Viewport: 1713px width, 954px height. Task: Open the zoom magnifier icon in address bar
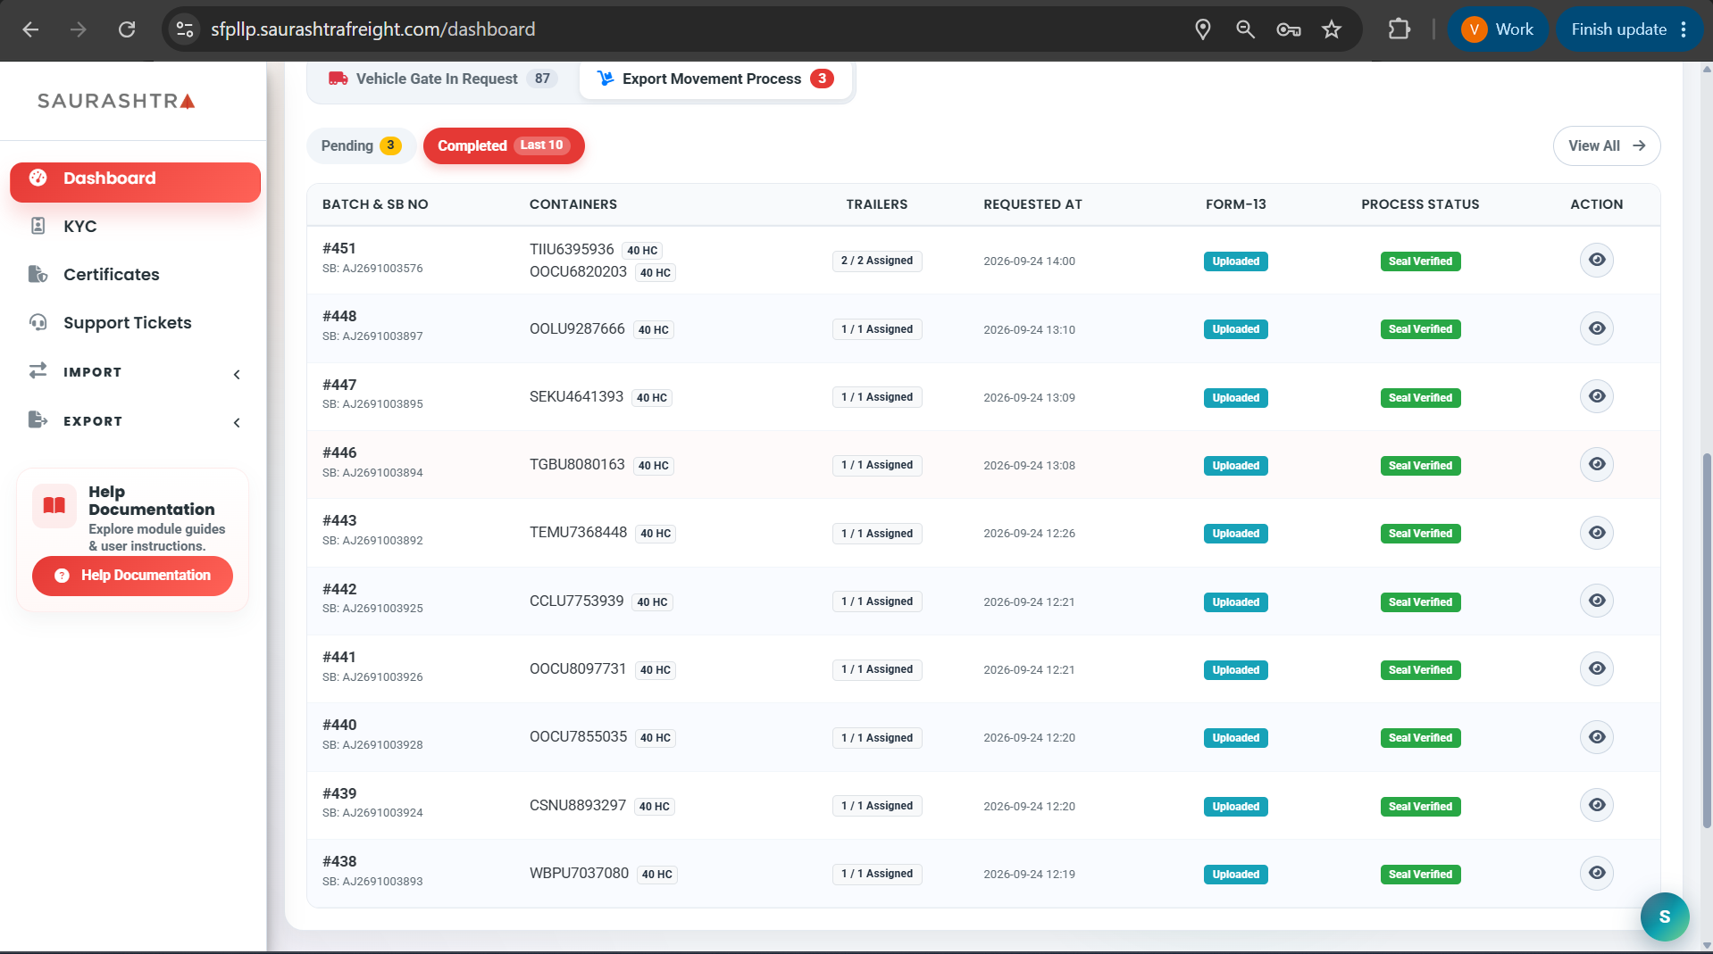point(1245,29)
